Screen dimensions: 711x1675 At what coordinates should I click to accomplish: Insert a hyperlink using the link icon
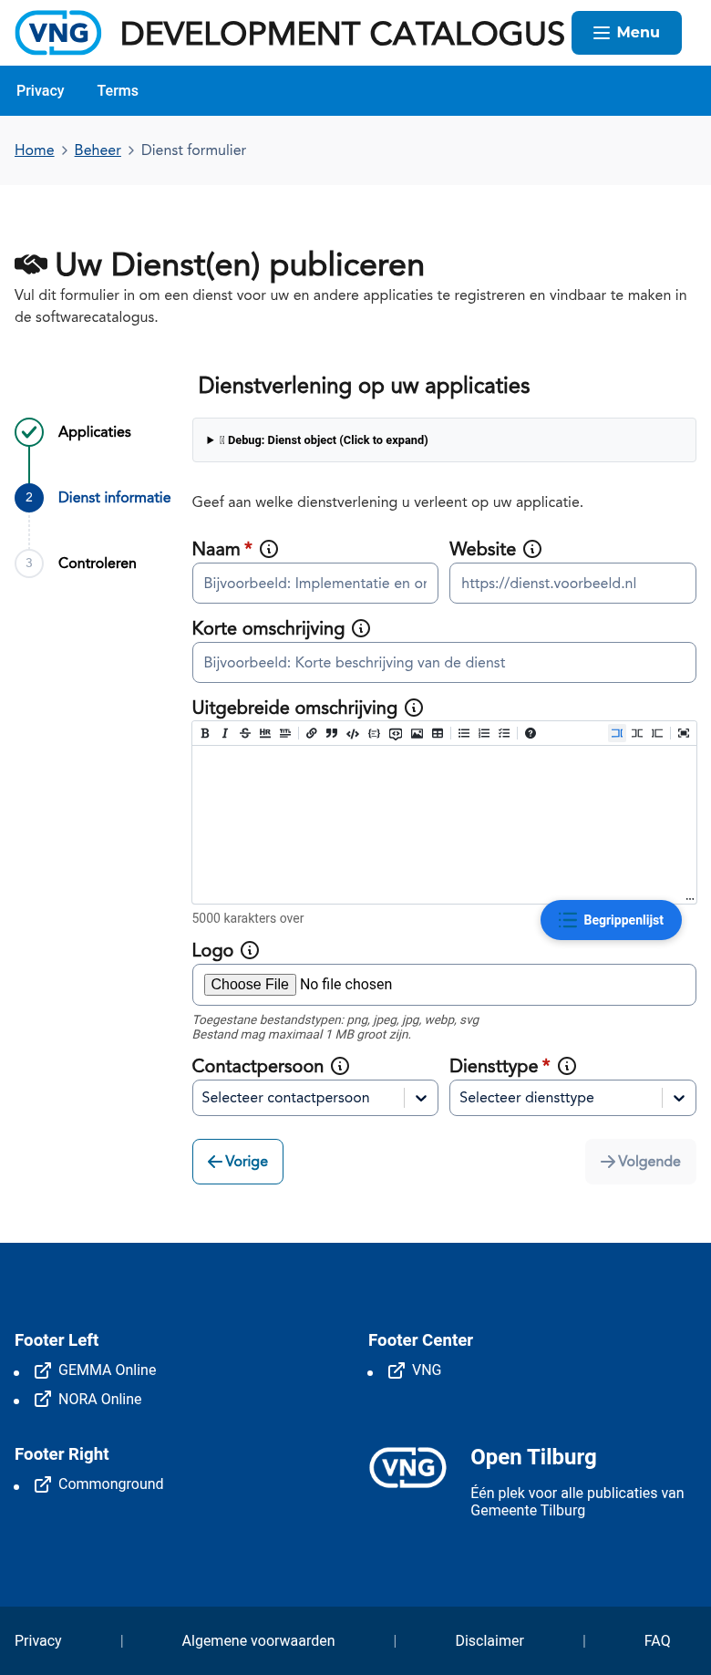tap(311, 733)
